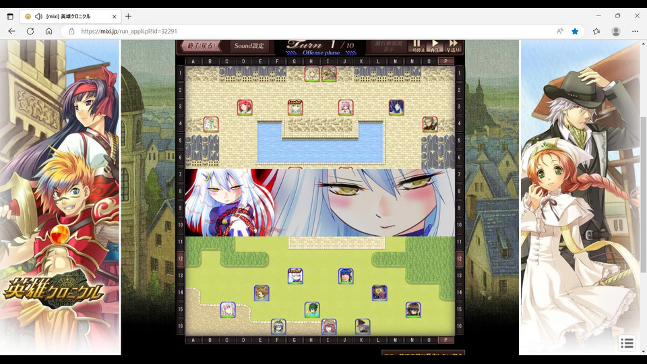Select the [mixi] 英雄クロニクル tab
Screen dimensions: 647x364
coord(71,16)
